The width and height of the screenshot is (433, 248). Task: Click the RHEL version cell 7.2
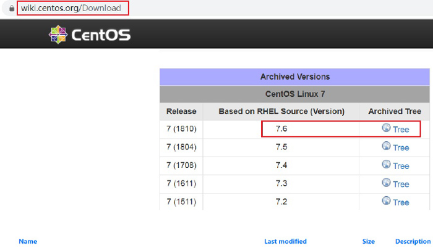pos(281,202)
